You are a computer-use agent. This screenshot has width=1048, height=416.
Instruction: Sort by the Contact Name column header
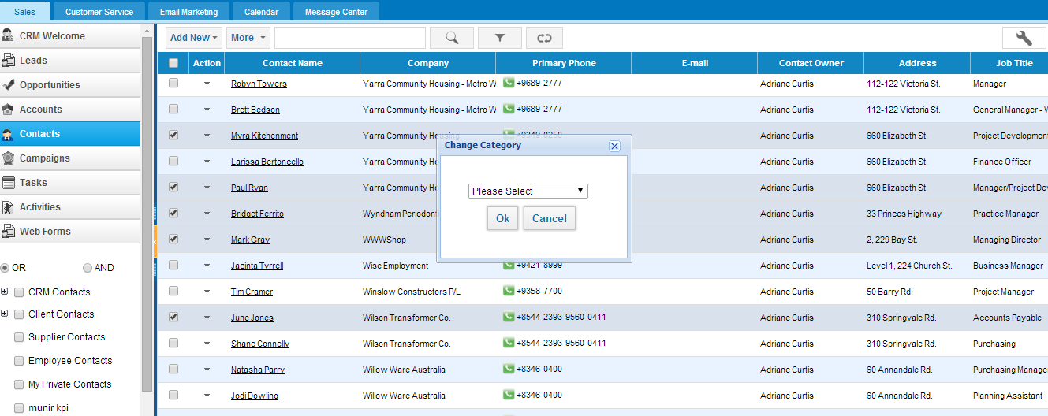[293, 63]
